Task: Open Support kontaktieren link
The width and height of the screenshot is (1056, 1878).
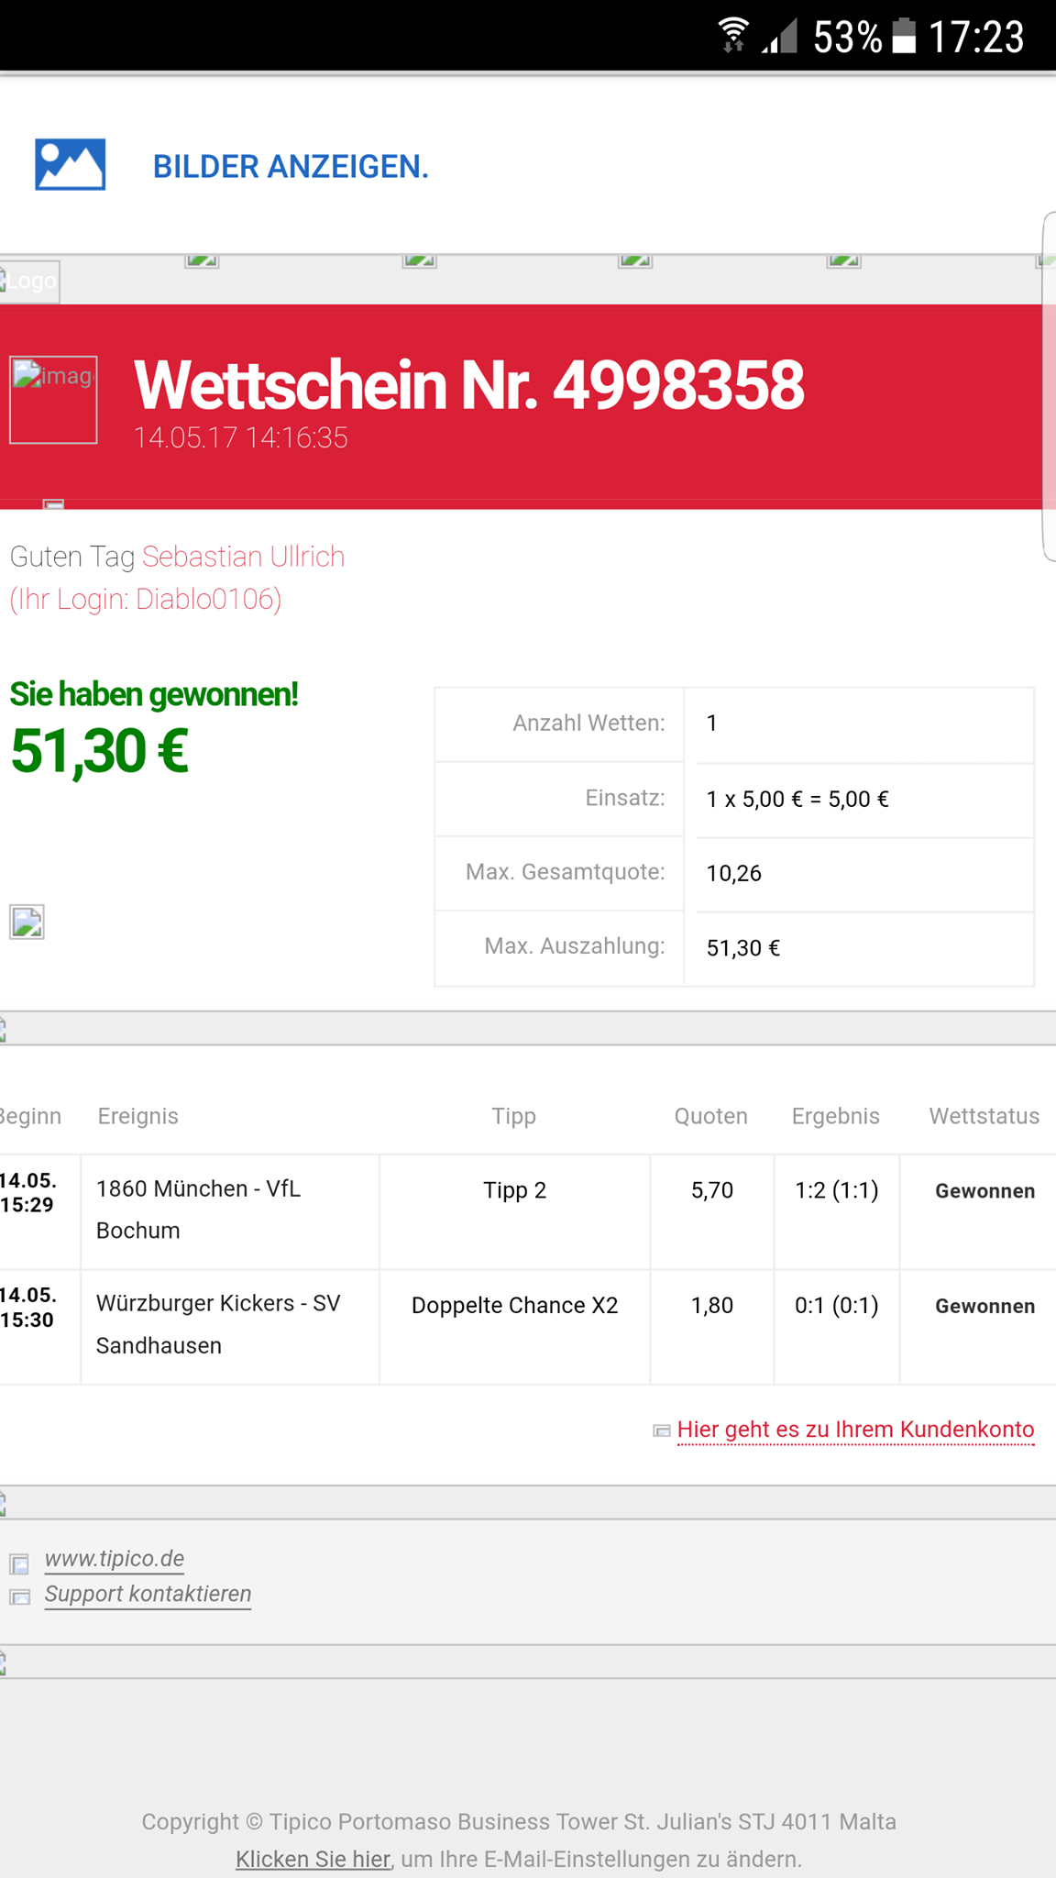Action: click(x=148, y=1594)
